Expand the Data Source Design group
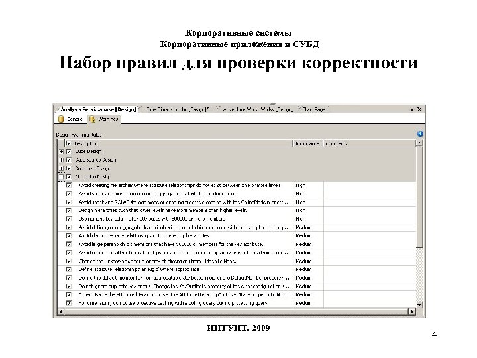Image resolution: width=477 pixels, height=358 pixels. pos(61,160)
